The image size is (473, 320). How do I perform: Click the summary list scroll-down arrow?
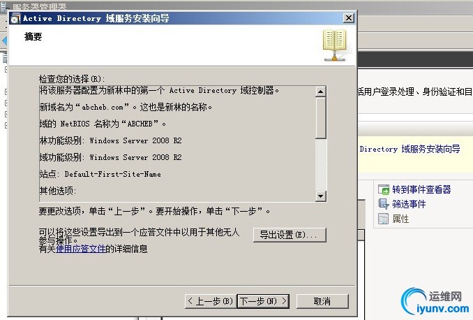tap(321, 196)
